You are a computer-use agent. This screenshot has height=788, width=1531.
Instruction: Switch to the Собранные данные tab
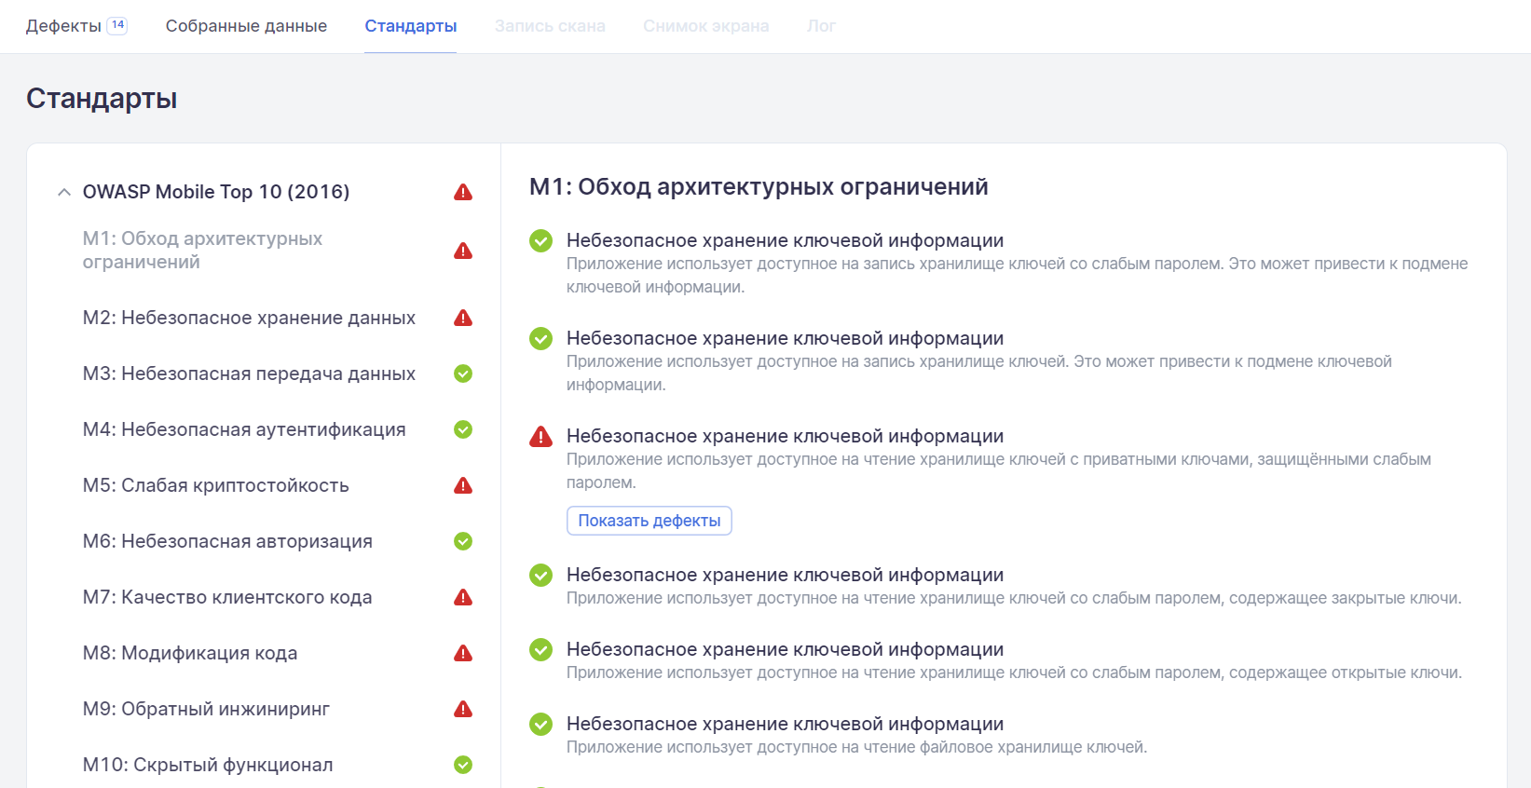coord(246,26)
